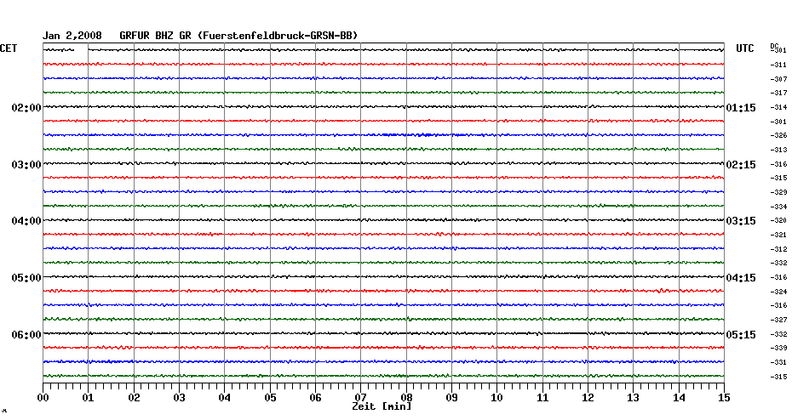
Task: Click minute tick label 04
Action: pos(225,398)
